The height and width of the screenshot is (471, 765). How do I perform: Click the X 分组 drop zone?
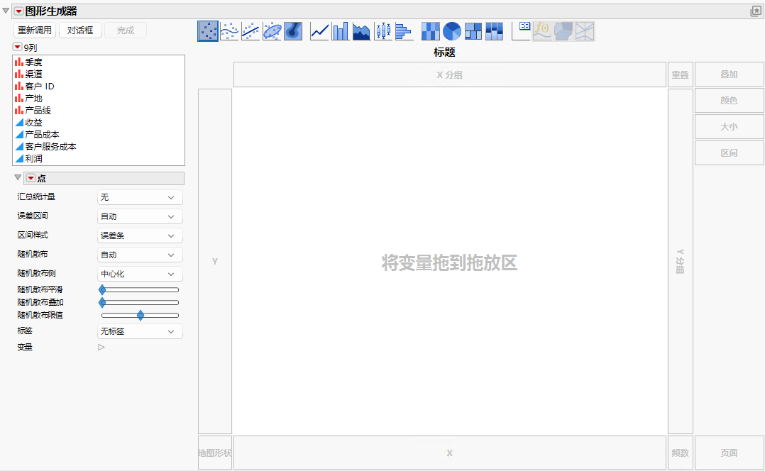tap(450, 74)
